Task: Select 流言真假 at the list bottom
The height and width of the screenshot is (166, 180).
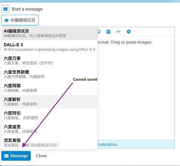Action: 49,143
